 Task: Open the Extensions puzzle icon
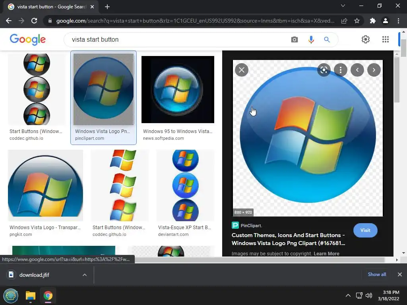(x=373, y=21)
